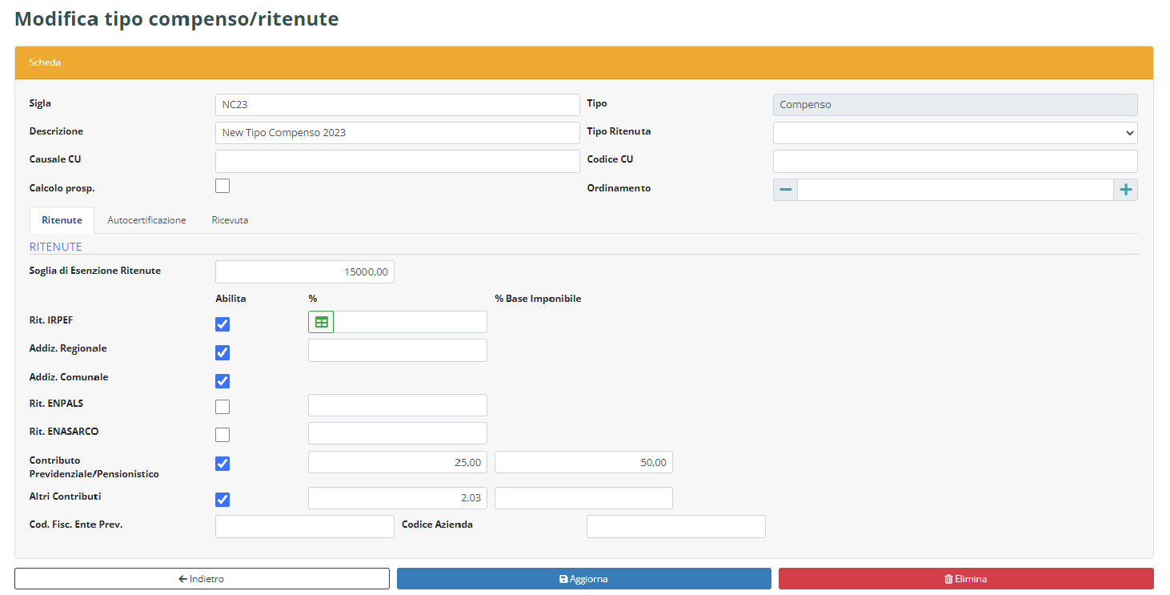Disable Addiz. Regionale checkbox
The height and width of the screenshot is (595, 1170).
[x=222, y=352]
